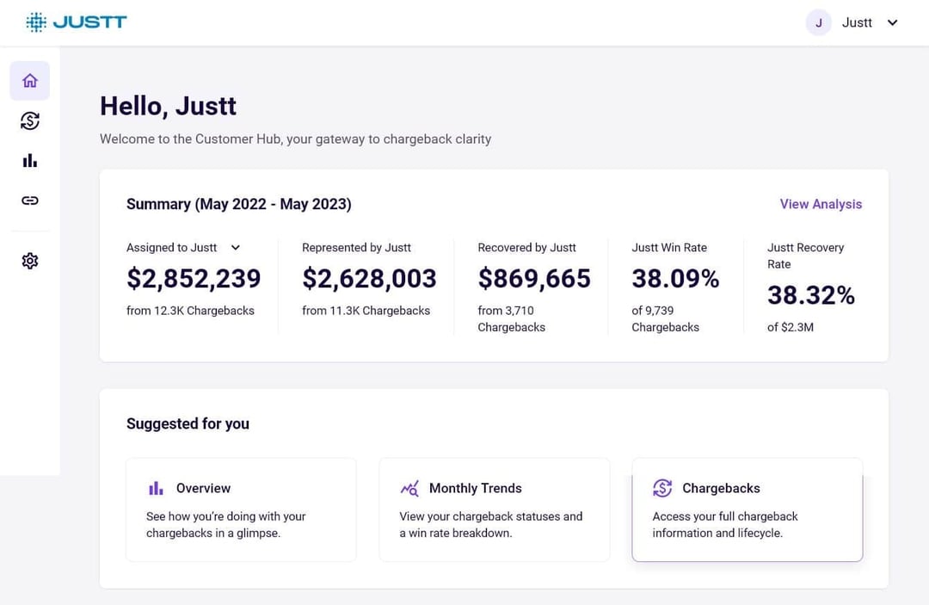929x605 pixels.
Task: Open Integrations using the link icon in the sidebar
Action: [29, 200]
